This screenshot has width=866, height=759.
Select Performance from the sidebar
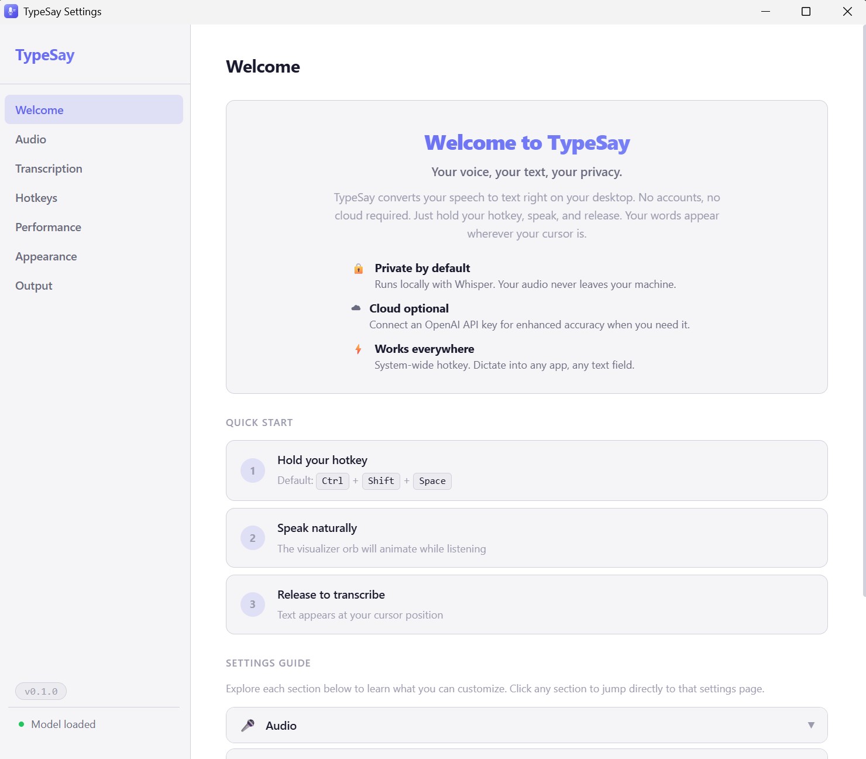pyautogui.click(x=48, y=227)
